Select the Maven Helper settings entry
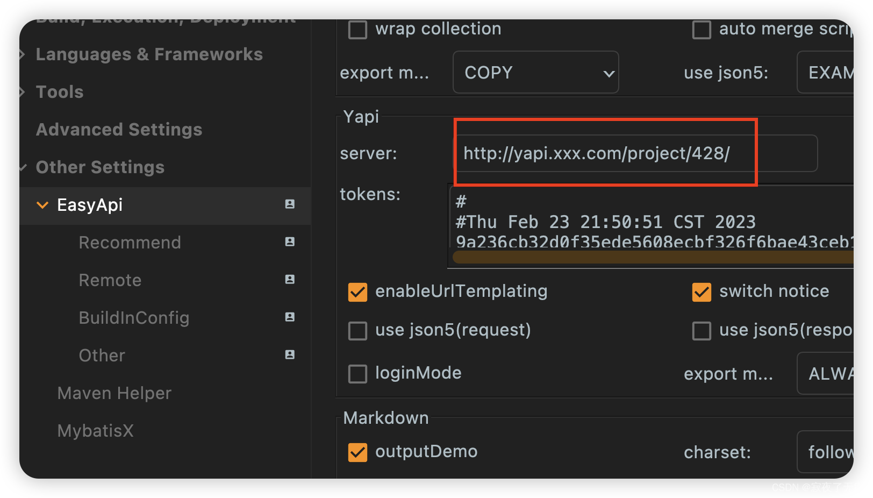 coord(114,393)
